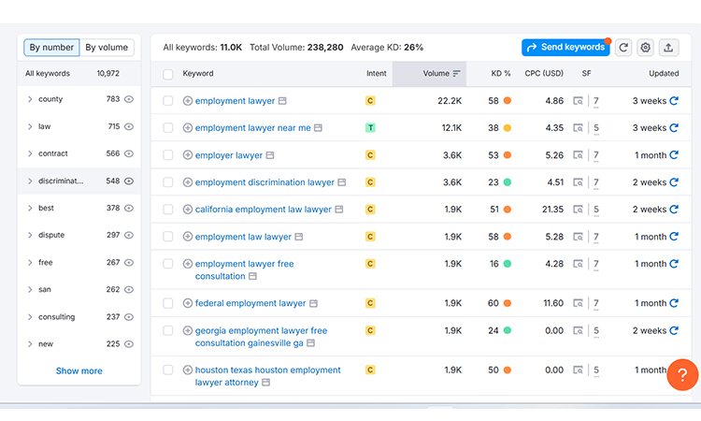The image size is (701, 421).
Task: Open 'houston texas houston employment lawyer attorney' link
Action: click(x=267, y=376)
